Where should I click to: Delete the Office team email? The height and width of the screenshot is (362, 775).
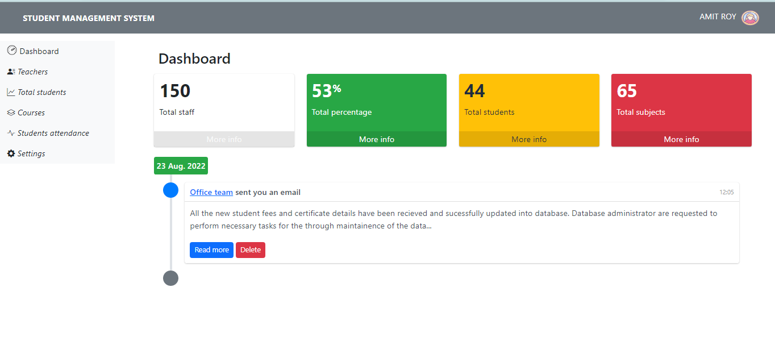pos(251,250)
